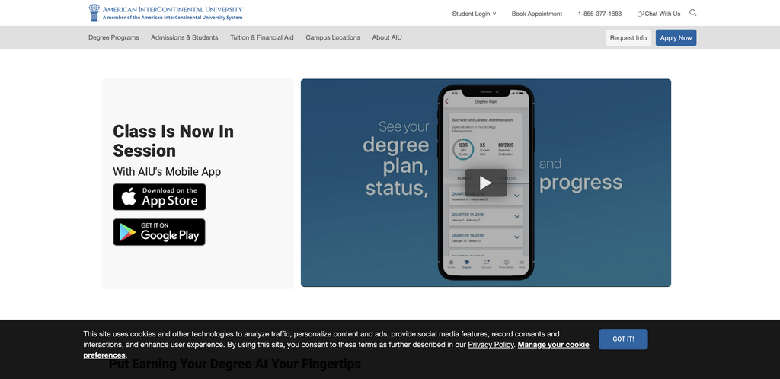780x379 pixels.
Task: Open Download on the App Store badge
Action: pos(159,196)
